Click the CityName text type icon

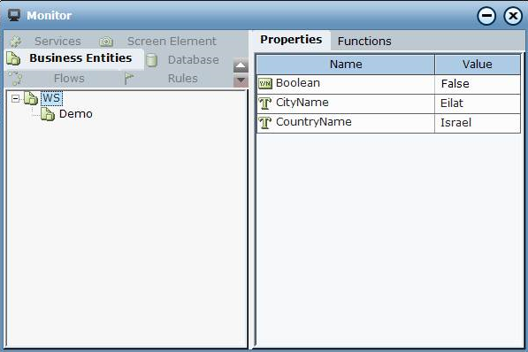tap(265, 103)
